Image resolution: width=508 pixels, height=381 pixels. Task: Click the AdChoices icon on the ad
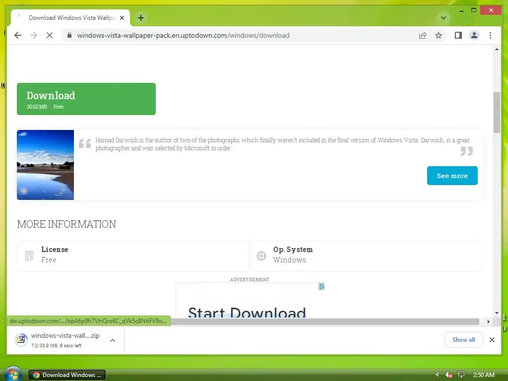pyautogui.click(x=321, y=286)
